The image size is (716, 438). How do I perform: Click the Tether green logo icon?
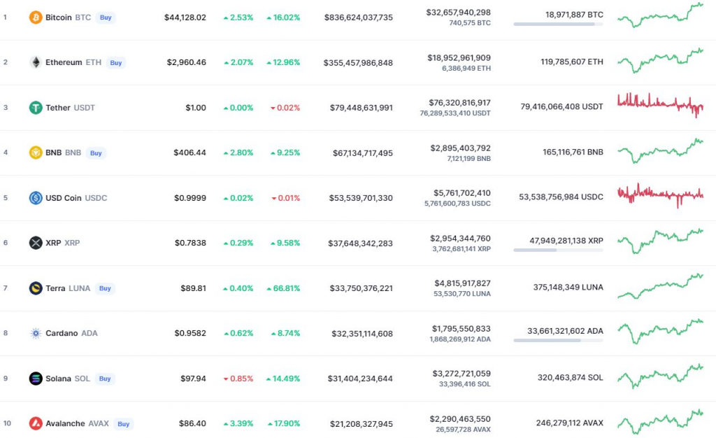35,108
